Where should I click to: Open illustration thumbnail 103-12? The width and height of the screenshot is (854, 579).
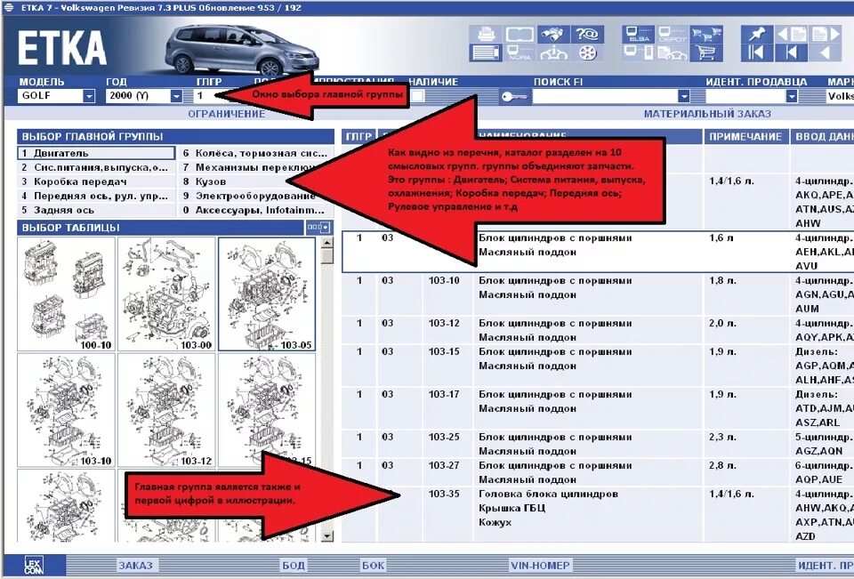pyautogui.click(x=166, y=410)
